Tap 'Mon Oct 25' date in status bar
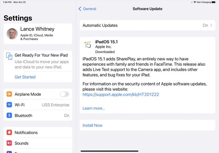Image resolution: width=219 pixels, height=153 pixels. tap(20, 2)
